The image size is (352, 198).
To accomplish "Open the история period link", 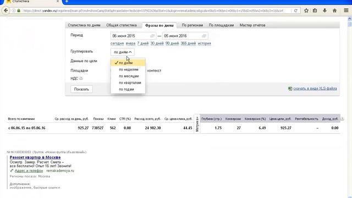I will click(x=204, y=43).
